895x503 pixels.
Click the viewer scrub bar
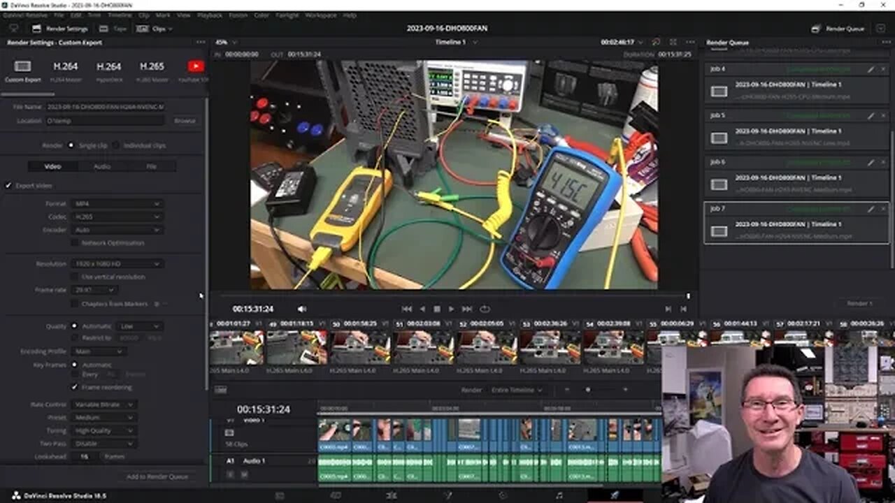(454, 296)
